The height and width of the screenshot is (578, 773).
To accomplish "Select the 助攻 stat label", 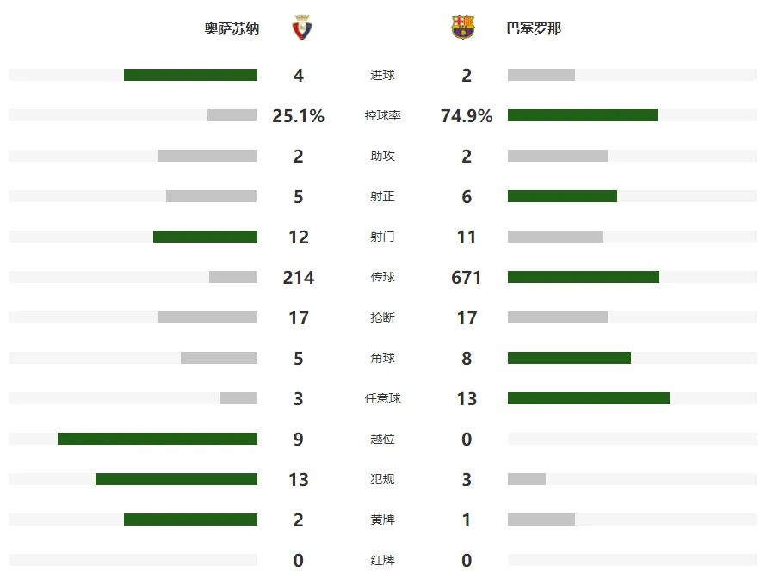I will coord(382,156).
